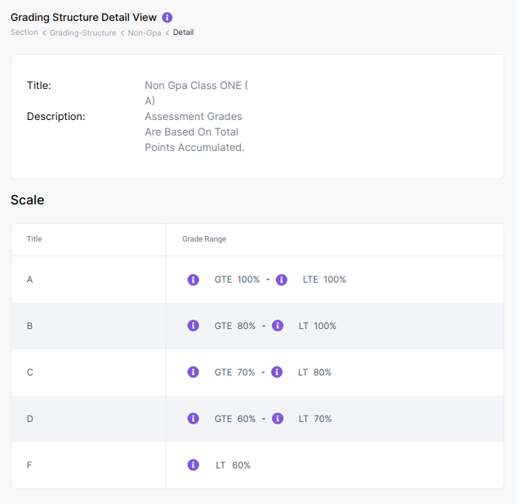Click the LT 80% value in row C
The width and height of the screenshot is (519, 504).
pos(314,372)
